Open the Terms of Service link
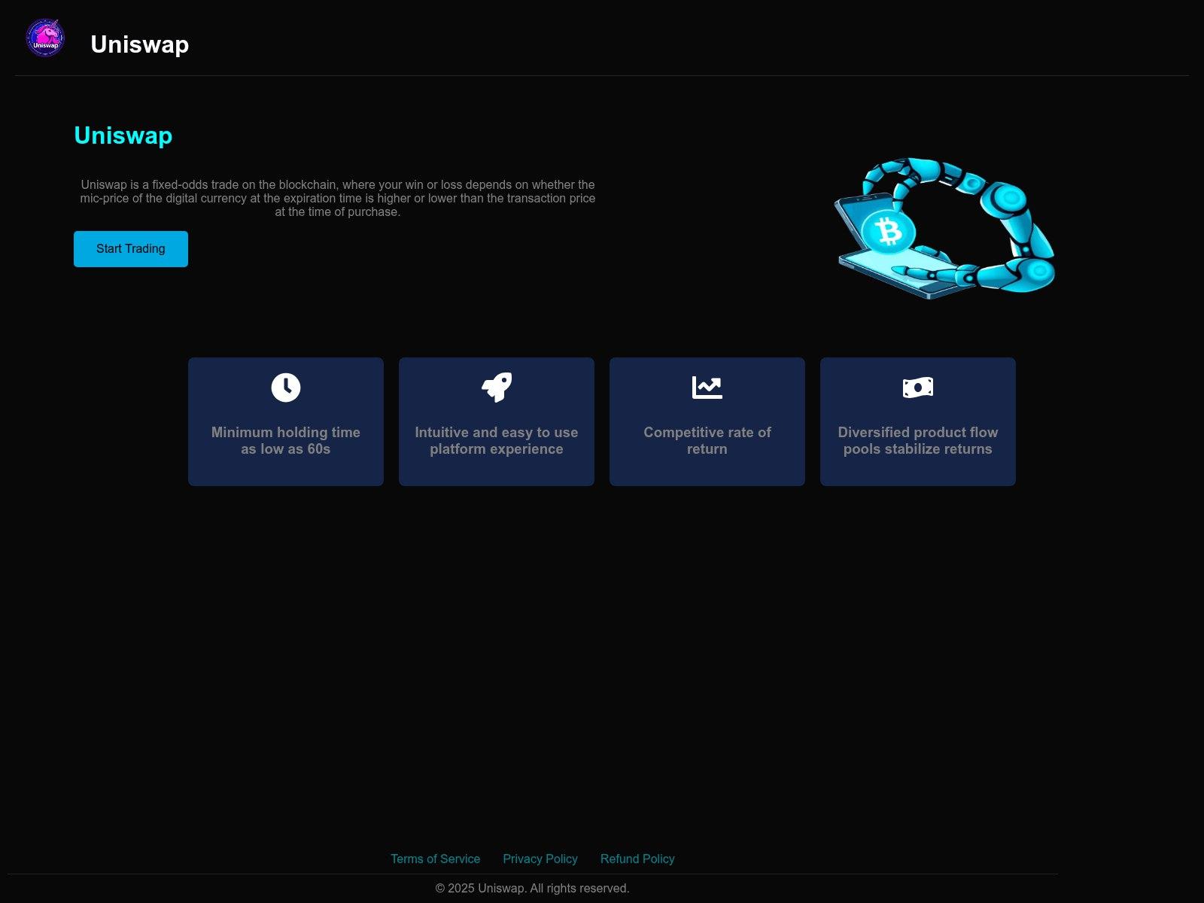This screenshot has width=1204, height=903. pos(435,859)
